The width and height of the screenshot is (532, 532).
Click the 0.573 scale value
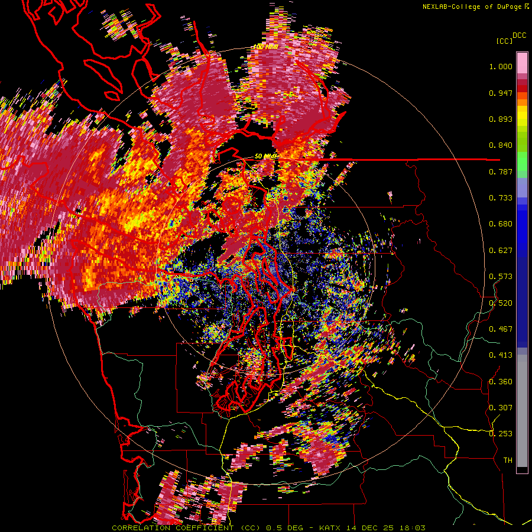[x=501, y=277]
